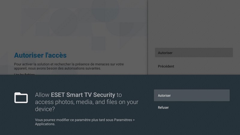Click the word "Allow" in the permission prompt
This screenshot has height=135, width=240.
coord(42,95)
